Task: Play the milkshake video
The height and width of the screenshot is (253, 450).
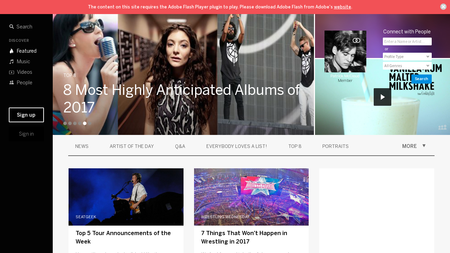Action: [382, 97]
